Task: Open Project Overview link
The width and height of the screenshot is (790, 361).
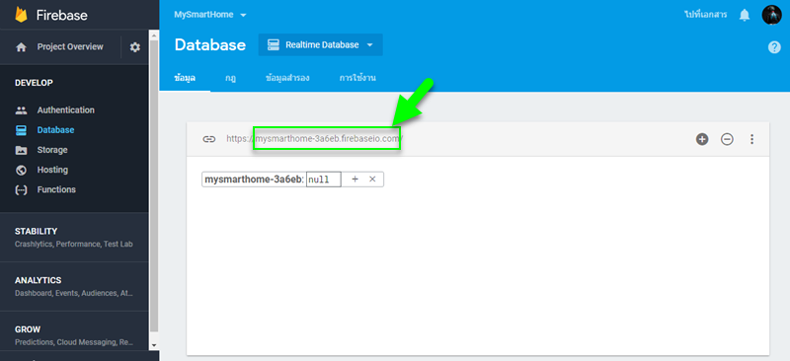Action: pos(70,46)
